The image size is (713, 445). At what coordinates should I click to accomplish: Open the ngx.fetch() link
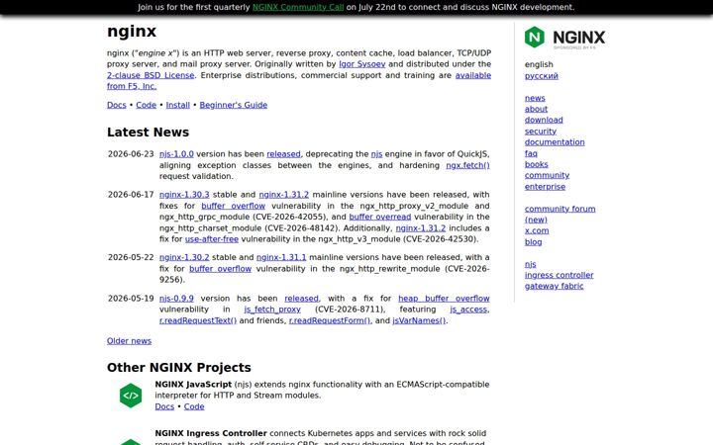pyautogui.click(x=467, y=165)
